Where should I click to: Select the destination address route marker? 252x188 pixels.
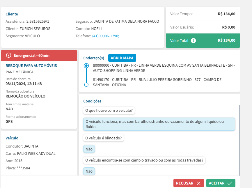click(x=86, y=85)
